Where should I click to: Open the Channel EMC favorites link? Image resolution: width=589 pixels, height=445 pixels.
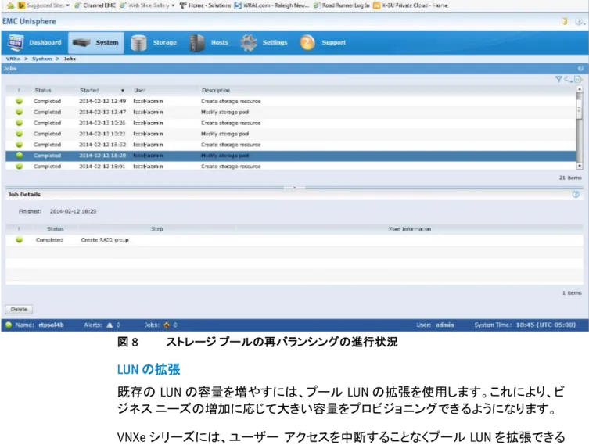(x=95, y=5)
